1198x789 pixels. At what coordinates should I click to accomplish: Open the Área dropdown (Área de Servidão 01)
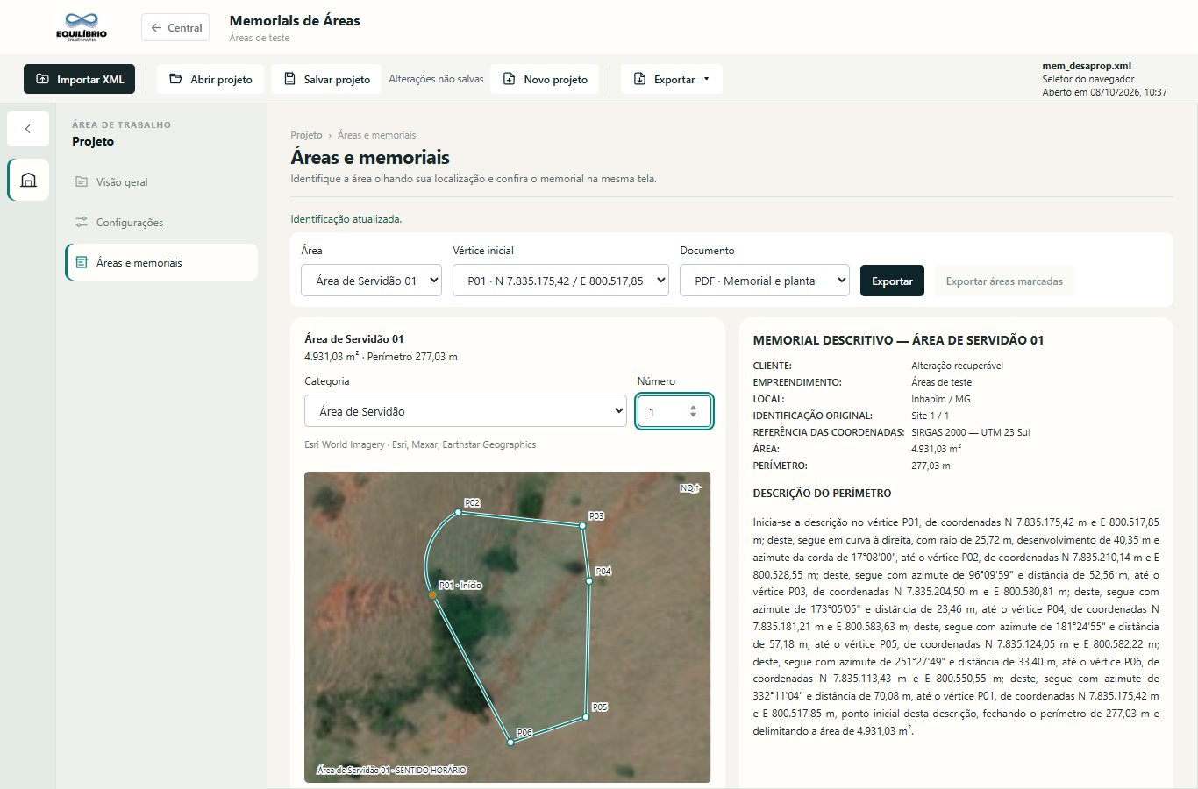tap(371, 281)
